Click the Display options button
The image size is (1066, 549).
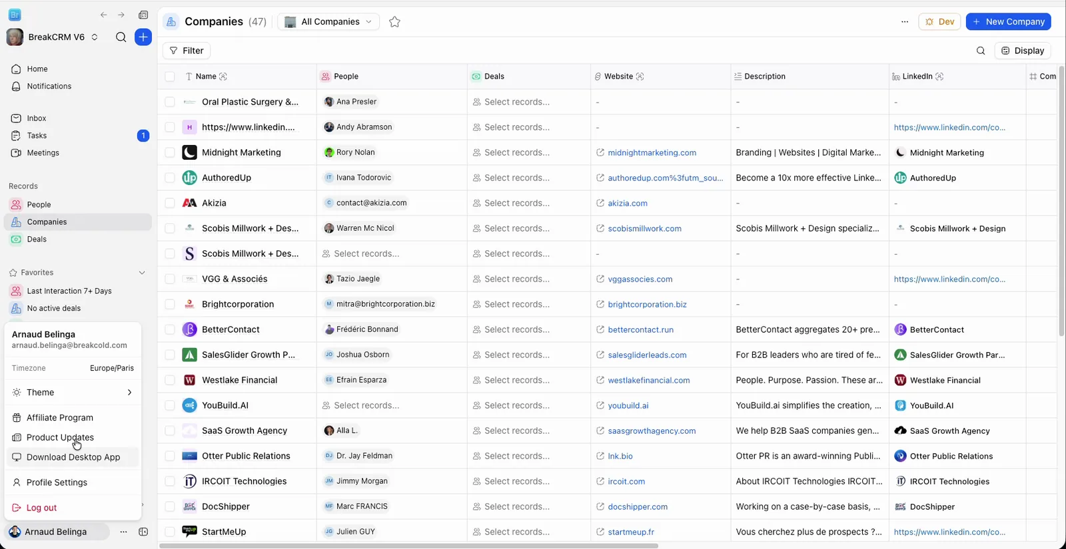1023,51
